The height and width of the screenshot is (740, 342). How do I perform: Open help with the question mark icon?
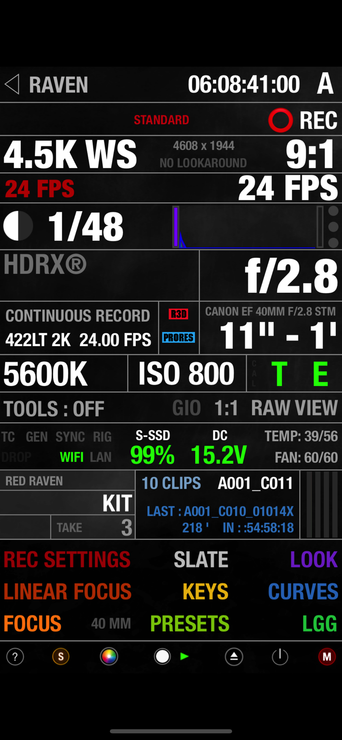pos(15,657)
